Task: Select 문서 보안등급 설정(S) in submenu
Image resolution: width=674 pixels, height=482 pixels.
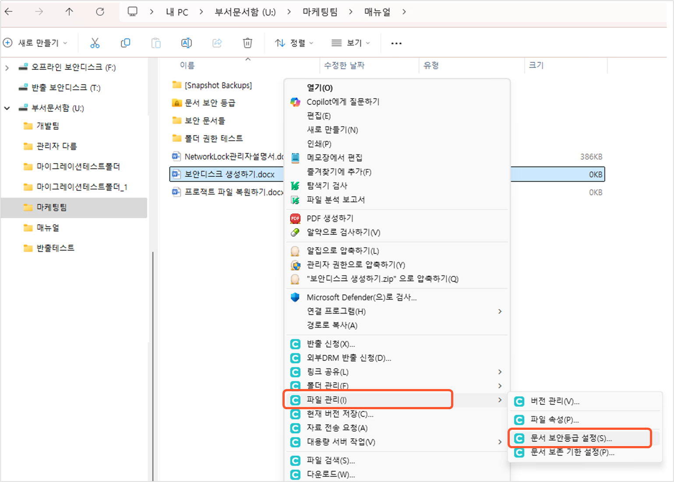Action: 571,438
